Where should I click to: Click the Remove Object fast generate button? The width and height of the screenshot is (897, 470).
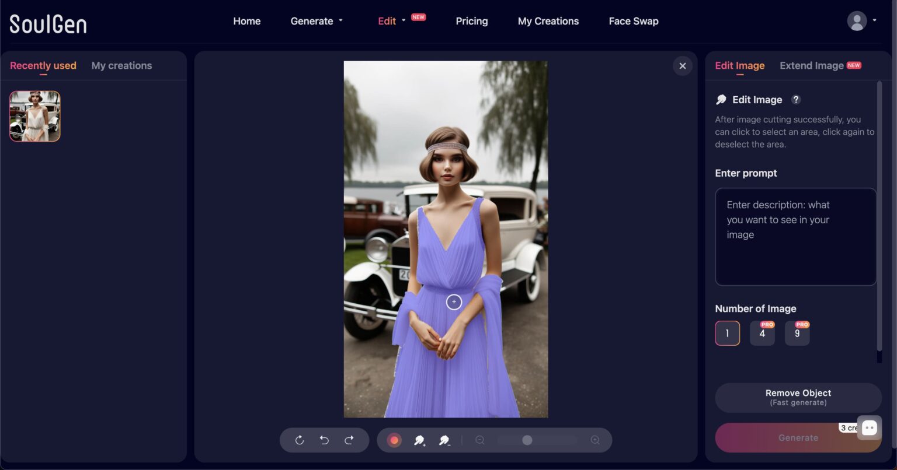798,397
